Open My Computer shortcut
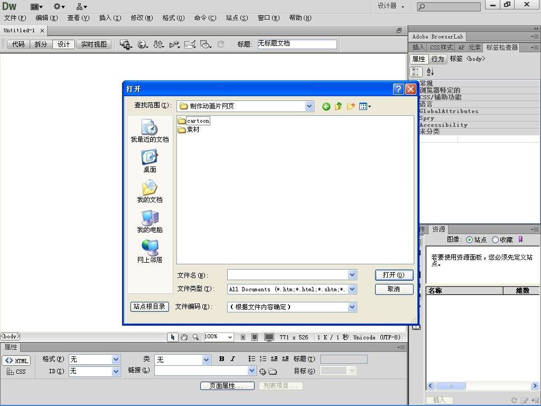The height and width of the screenshot is (406, 541). [150, 221]
